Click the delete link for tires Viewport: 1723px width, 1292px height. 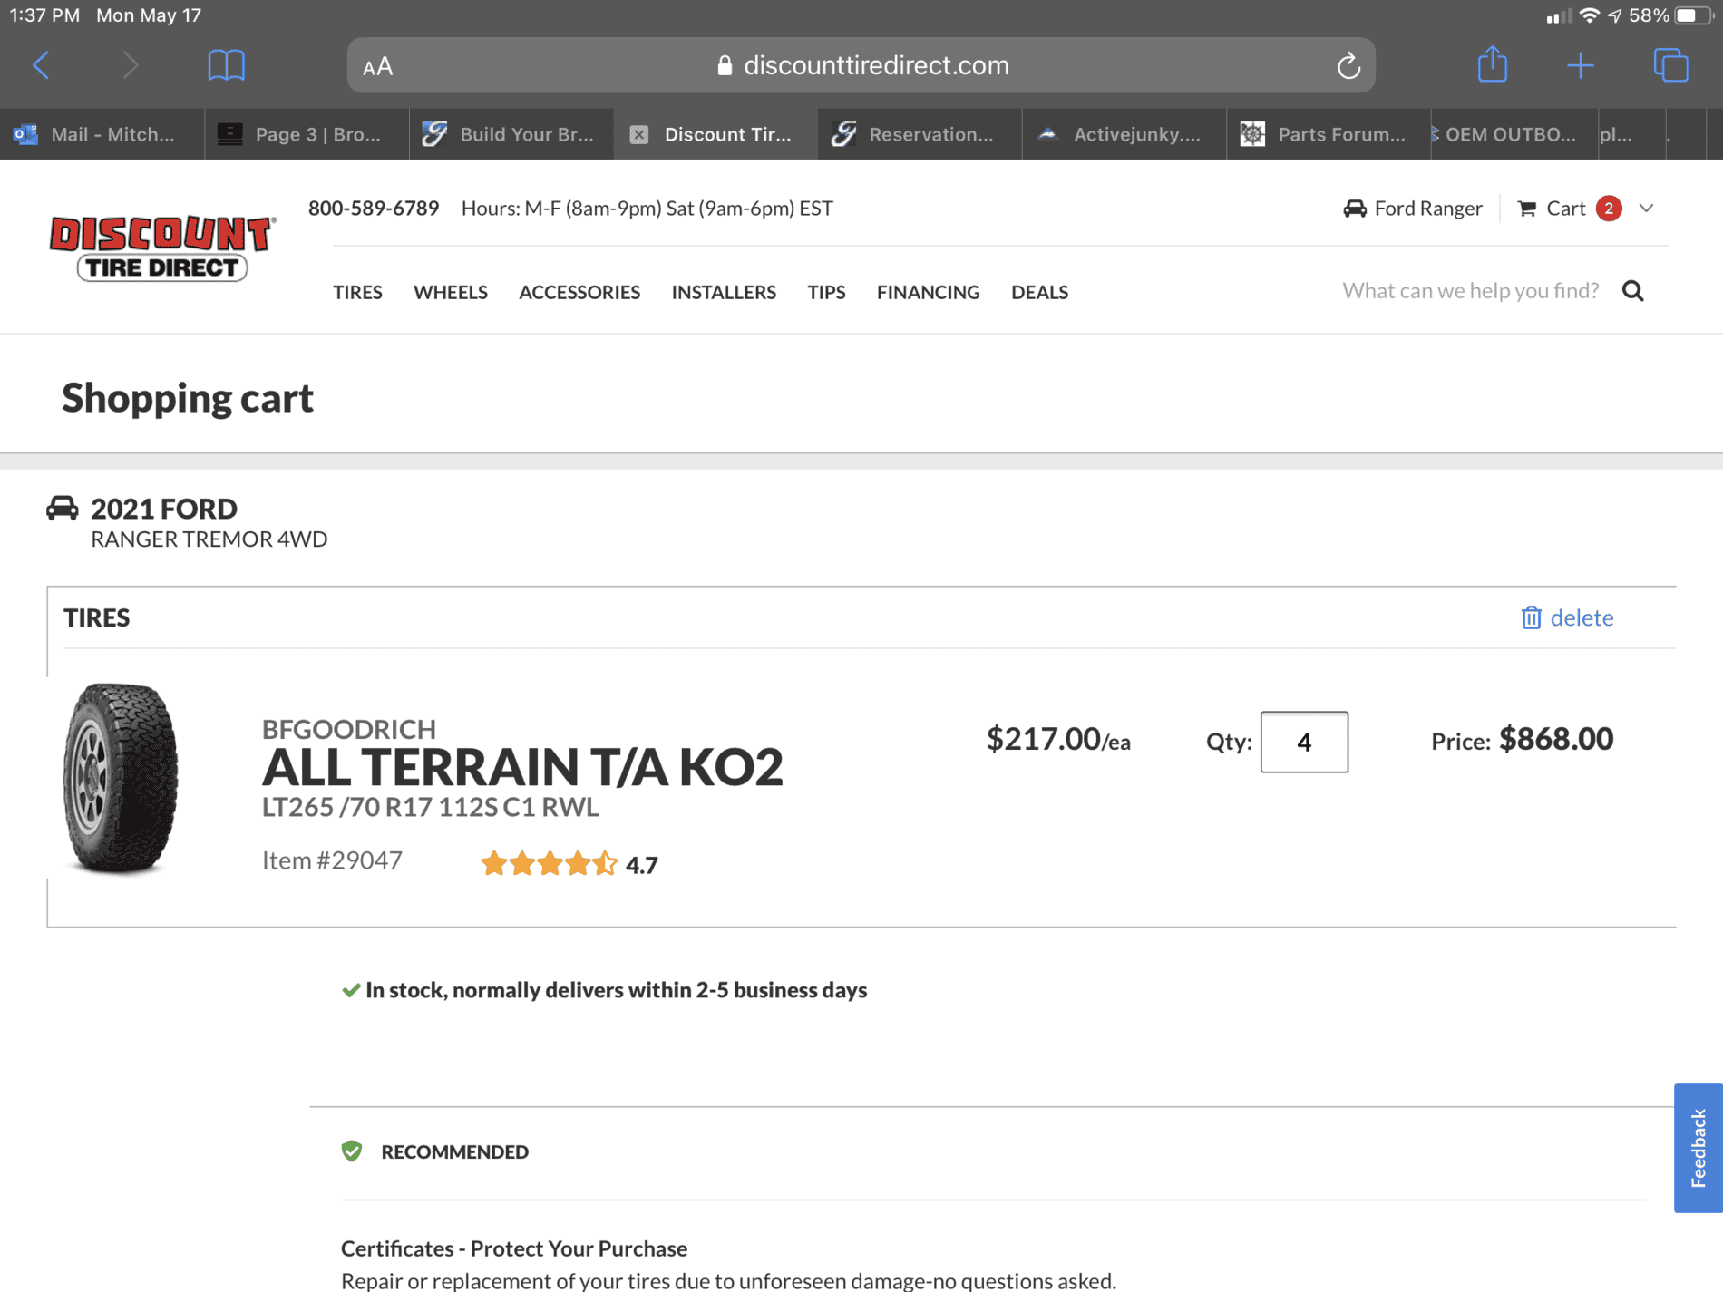pos(1582,617)
